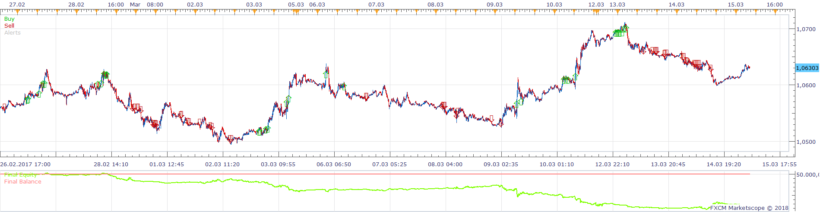Click the 1,0600 price axis label
This screenshot has width=820, height=212.
coord(806,85)
